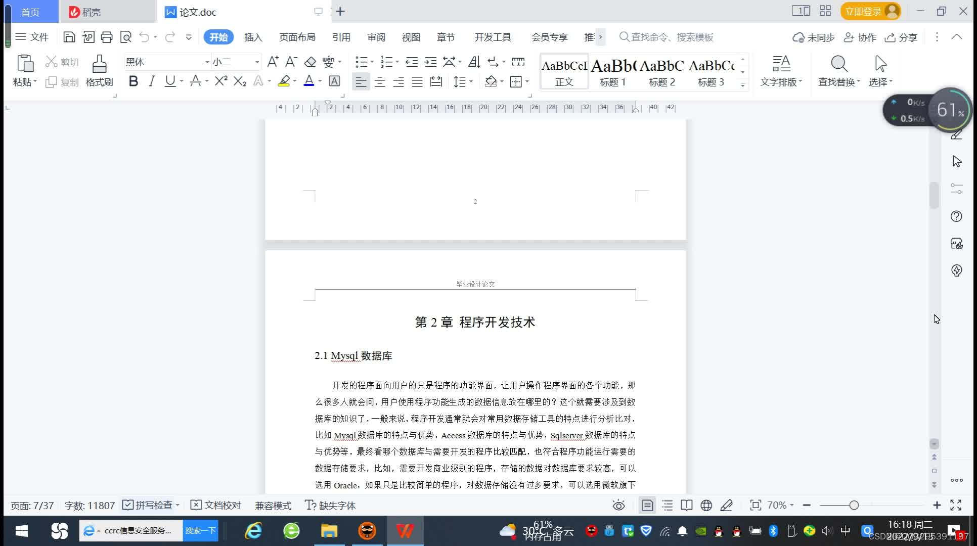Open Find and Replace magnifier
Screen dimensions: 977x546
click(x=838, y=64)
